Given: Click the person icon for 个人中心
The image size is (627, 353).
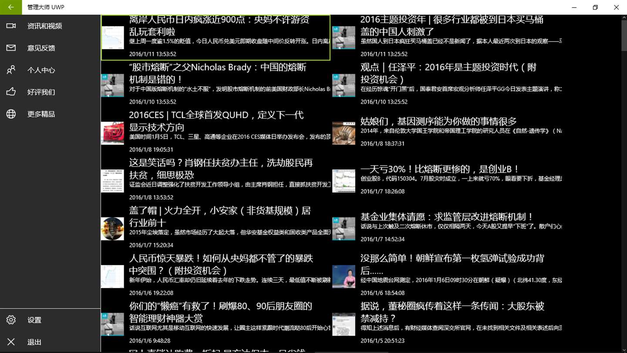Looking at the screenshot, I should click(11, 70).
